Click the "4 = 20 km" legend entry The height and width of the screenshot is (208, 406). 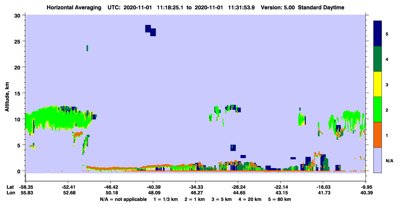click(250, 199)
